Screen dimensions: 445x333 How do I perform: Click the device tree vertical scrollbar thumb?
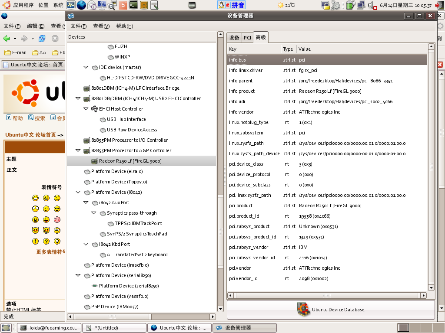pos(220,232)
